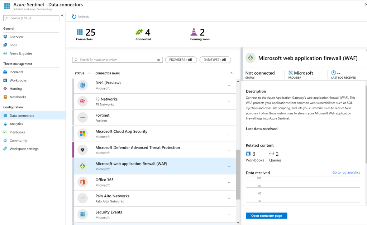Click the Notebooks icon in sidebar
The width and height of the screenshot is (367, 225).
[x=5, y=97]
